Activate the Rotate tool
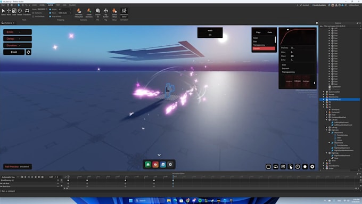362x204 pixels. pos(20,12)
